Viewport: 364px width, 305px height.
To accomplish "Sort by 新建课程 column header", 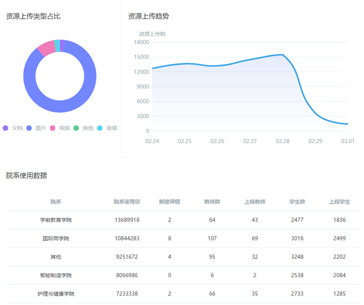I will [x=170, y=202].
